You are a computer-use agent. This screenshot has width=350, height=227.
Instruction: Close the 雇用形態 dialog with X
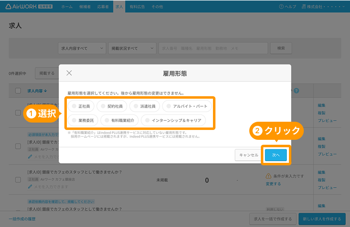69,73
